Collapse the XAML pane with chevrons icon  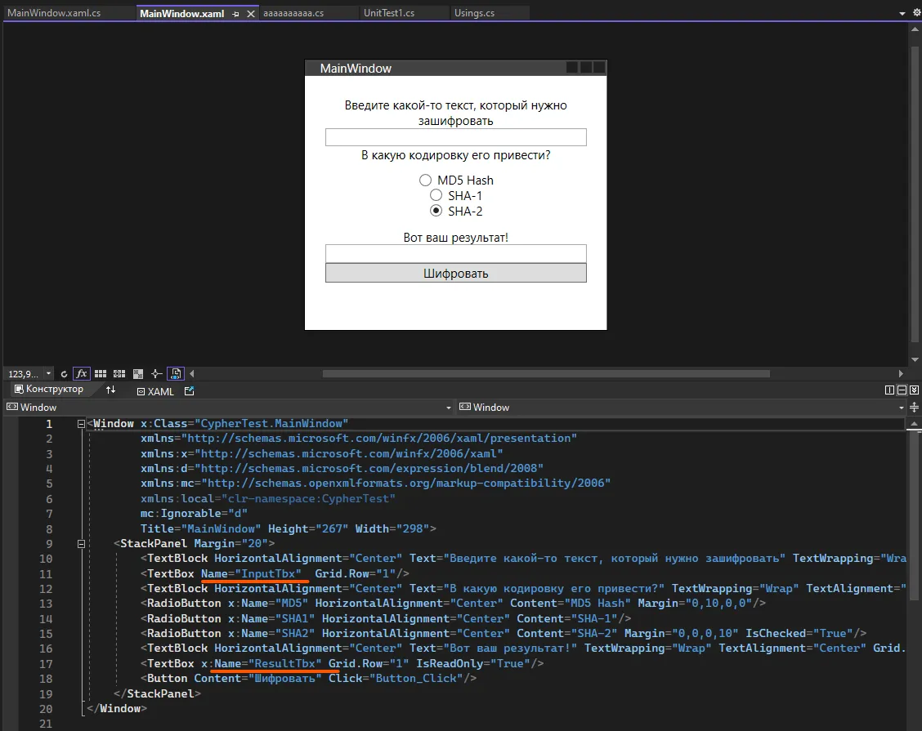(x=914, y=390)
